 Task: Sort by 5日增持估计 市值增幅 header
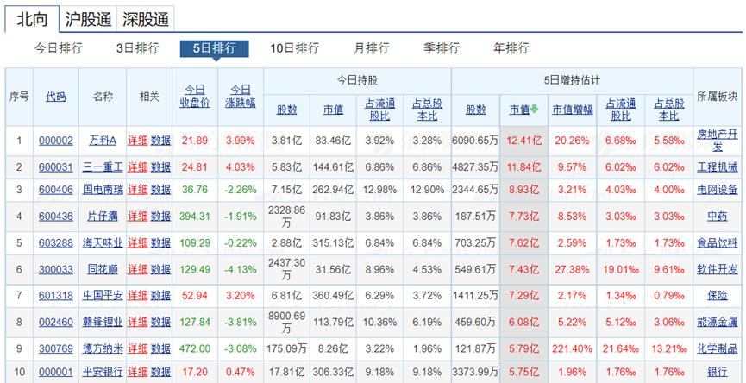(573, 110)
